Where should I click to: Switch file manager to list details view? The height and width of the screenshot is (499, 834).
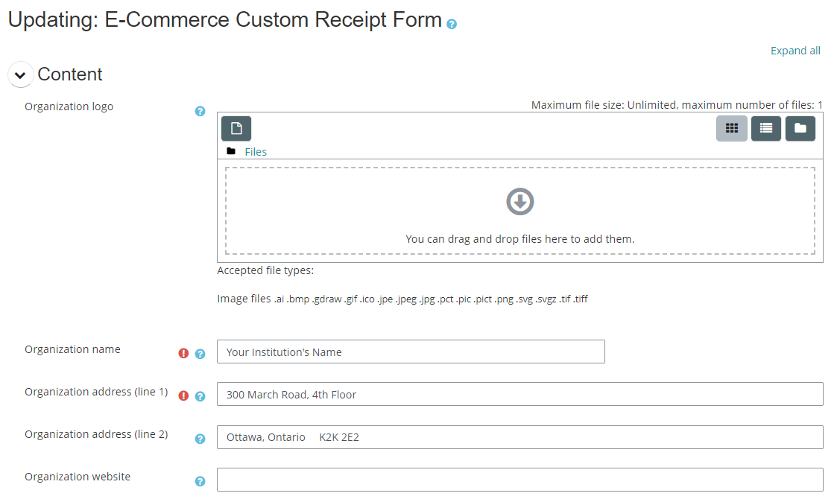(x=765, y=128)
